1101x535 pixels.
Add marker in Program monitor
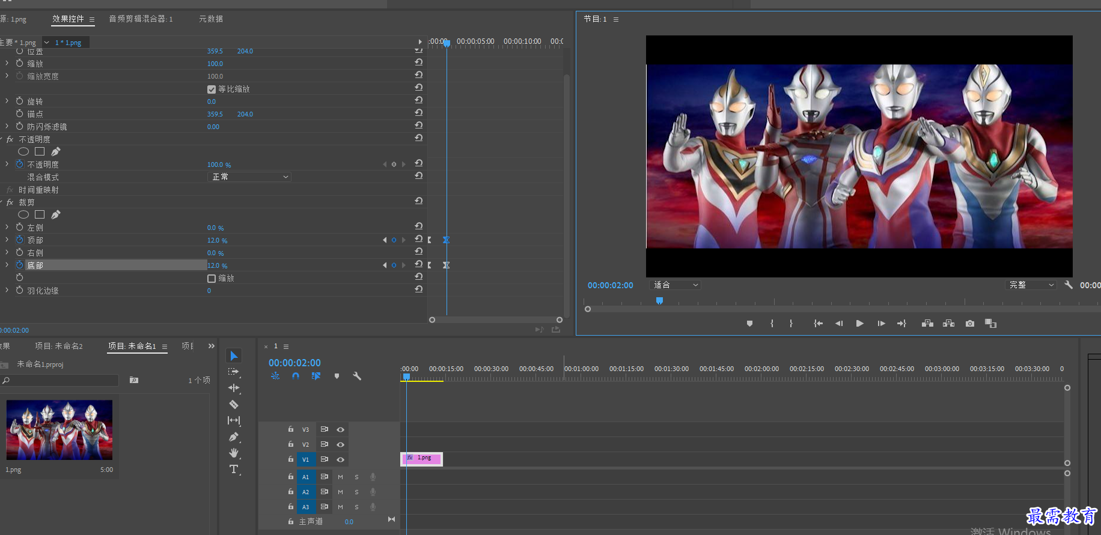click(x=749, y=324)
